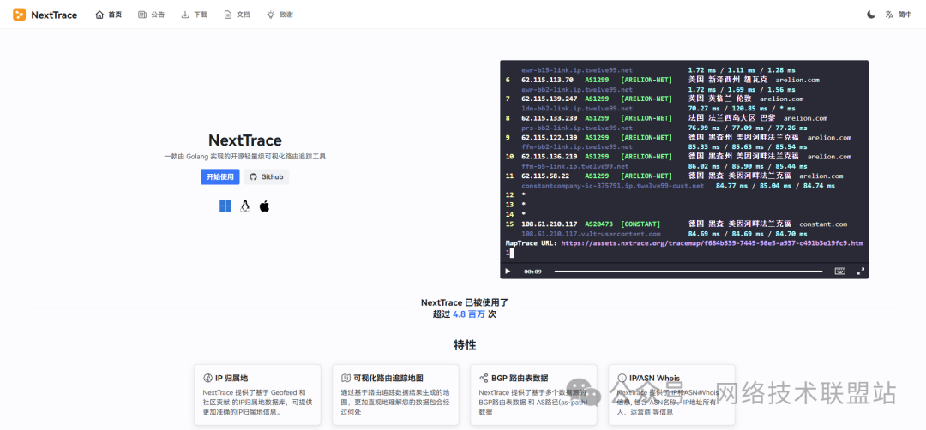This screenshot has width=926, height=430.
Task: Click the 4.8 百万 usage count
Action: (469, 315)
